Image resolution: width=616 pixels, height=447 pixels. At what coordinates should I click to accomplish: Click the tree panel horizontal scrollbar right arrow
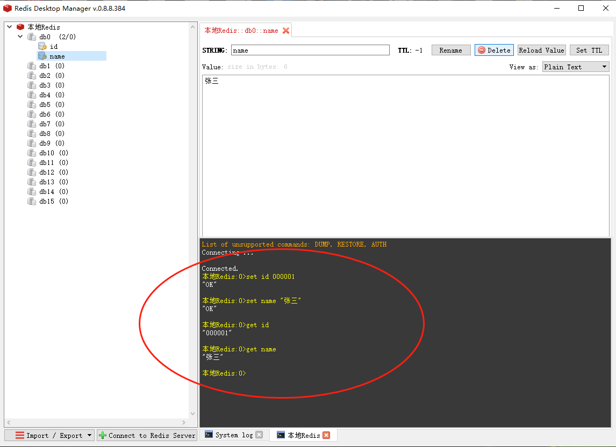pos(184,423)
